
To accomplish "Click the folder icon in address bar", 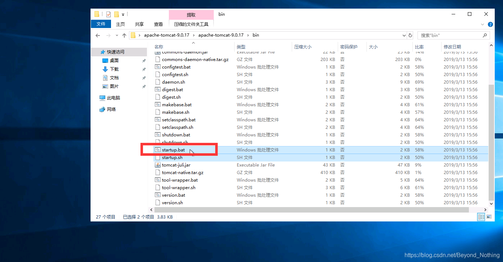I will [x=133, y=35].
